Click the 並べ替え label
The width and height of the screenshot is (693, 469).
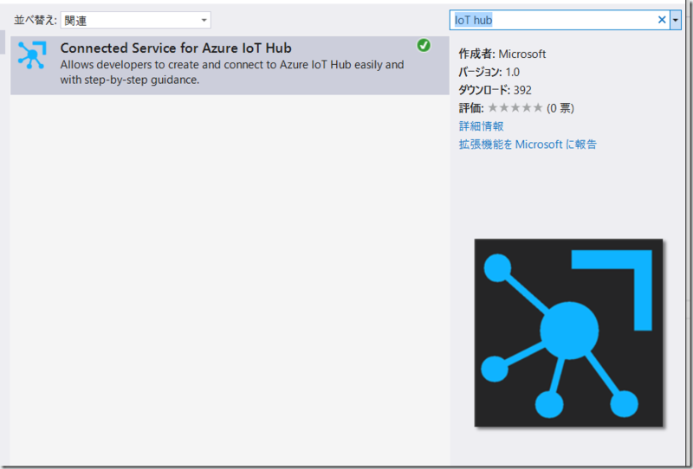36,20
